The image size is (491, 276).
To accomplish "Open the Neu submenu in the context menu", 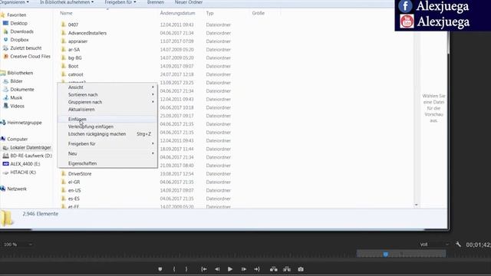I will click(x=107, y=153).
